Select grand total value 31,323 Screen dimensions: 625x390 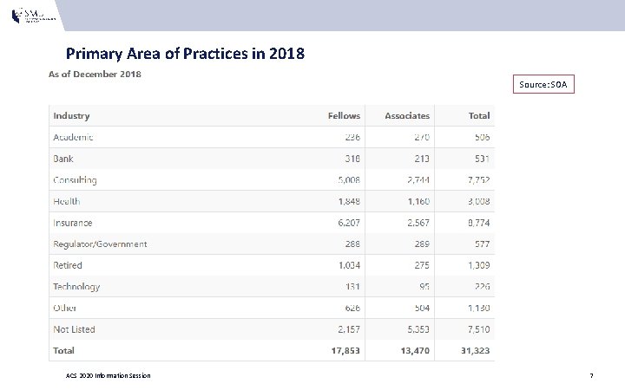click(475, 351)
